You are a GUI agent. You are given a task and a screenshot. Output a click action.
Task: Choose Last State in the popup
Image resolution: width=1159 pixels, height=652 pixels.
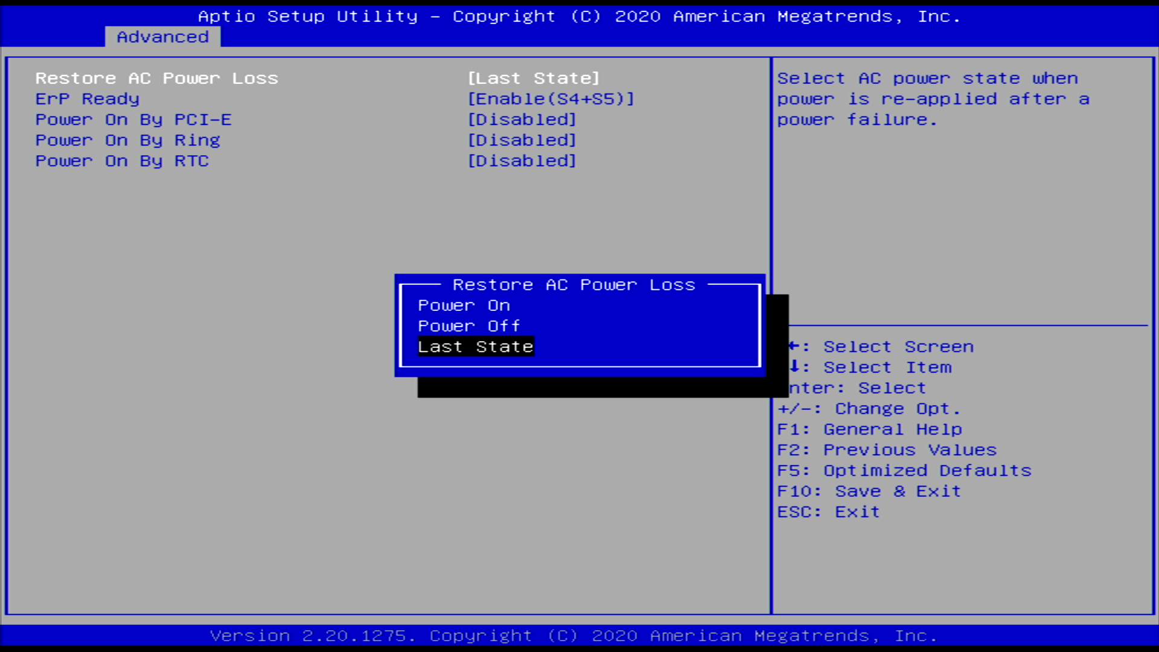476,347
